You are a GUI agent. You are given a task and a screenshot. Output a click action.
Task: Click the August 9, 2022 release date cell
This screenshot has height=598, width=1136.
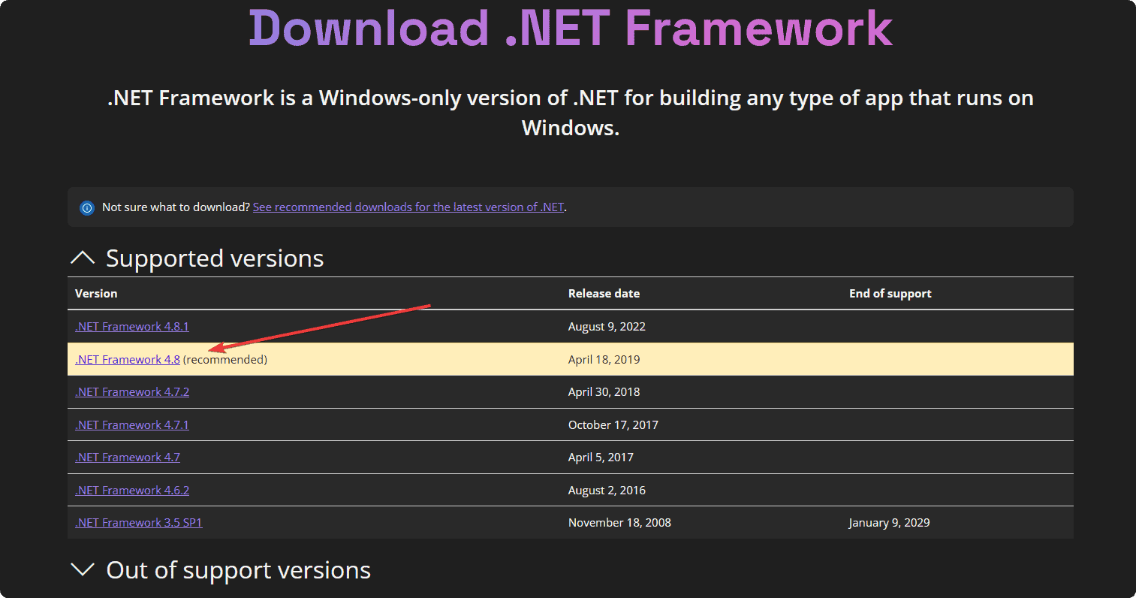click(604, 326)
